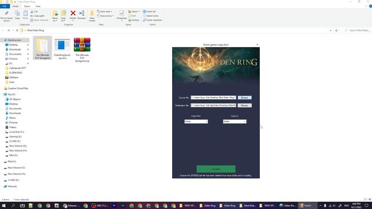This screenshot has height=209, width=372.
Task: Open the ribbon Open dropdown
Action: point(134,12)
